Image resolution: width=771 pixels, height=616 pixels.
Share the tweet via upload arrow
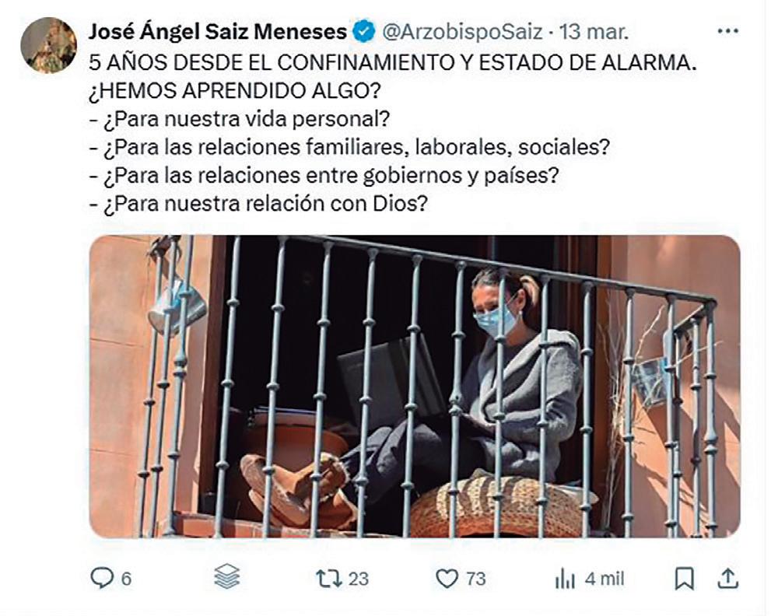click(x=728, y=578)
